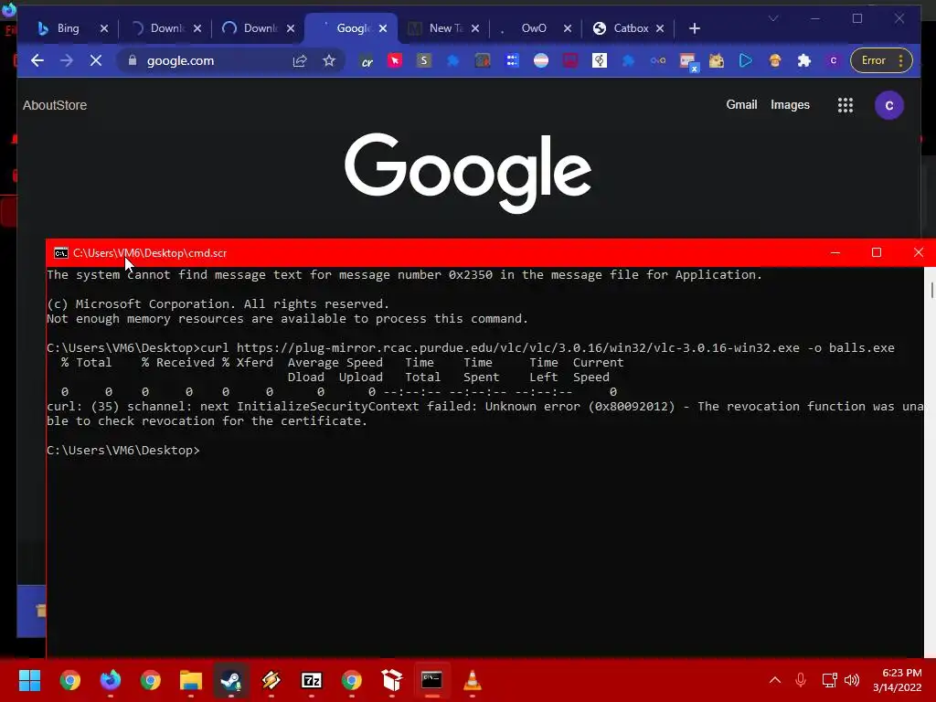Viewport: 936px width, 702px height.
Task: Click the curl vlc download command text
Action: pyautogui.click(x=547, y=348)
